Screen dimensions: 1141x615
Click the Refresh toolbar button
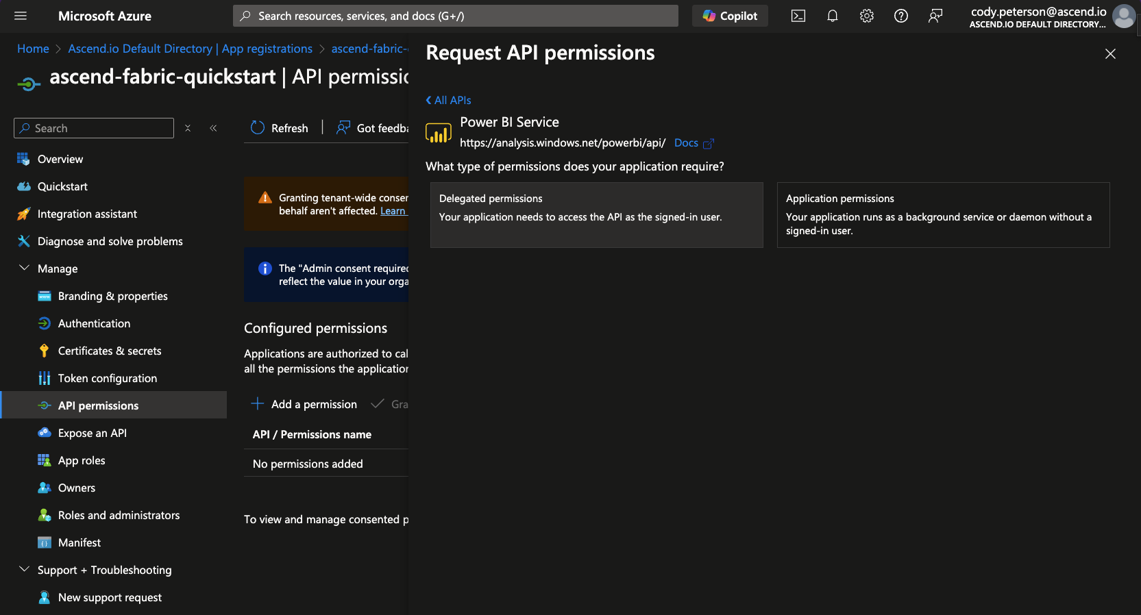click(280, 128)
